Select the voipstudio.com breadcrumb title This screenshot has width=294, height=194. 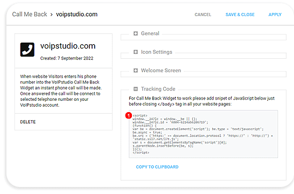tap(76, 14)
